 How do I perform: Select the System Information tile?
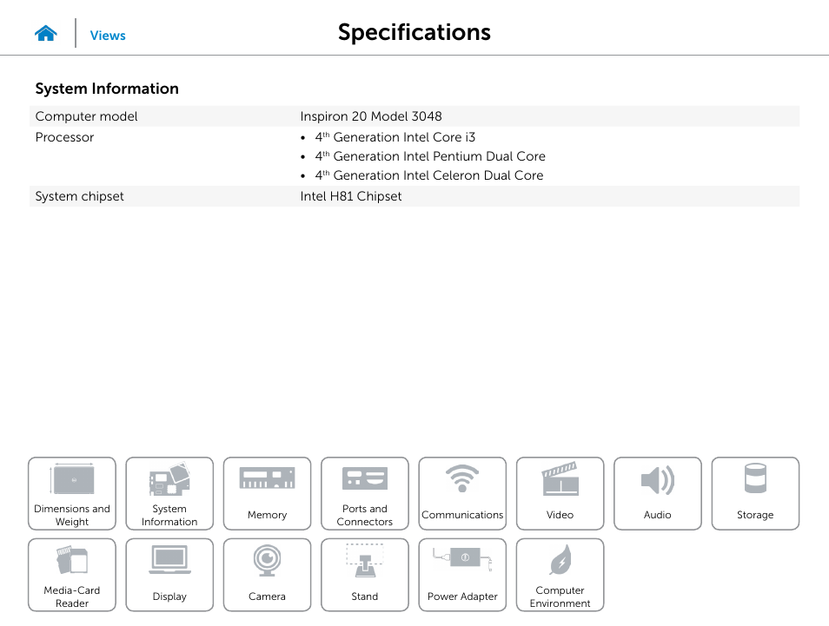[x=169, y=493]
